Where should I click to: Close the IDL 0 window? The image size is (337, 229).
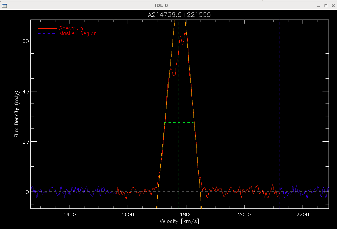[333, 6]
